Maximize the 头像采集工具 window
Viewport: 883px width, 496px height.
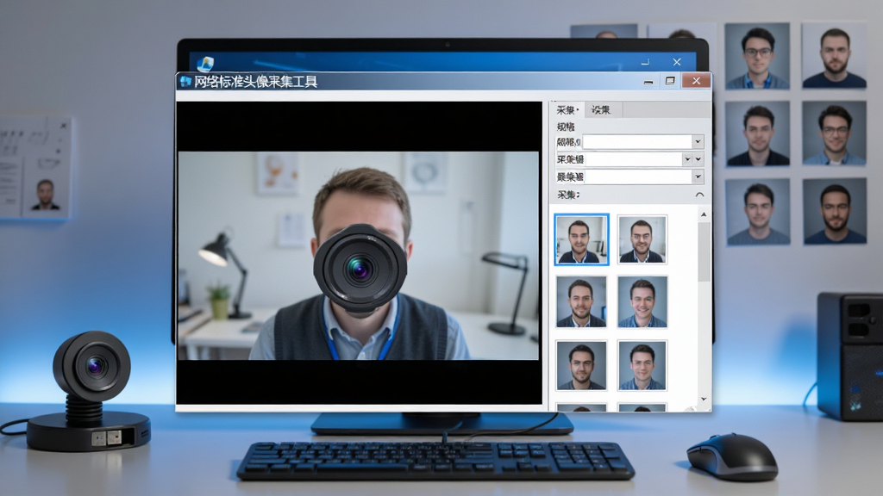(670, 81)
